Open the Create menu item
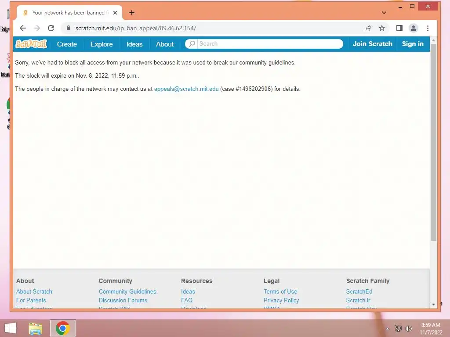The height and width of the screenshot is (337, 450). point(67,44)
